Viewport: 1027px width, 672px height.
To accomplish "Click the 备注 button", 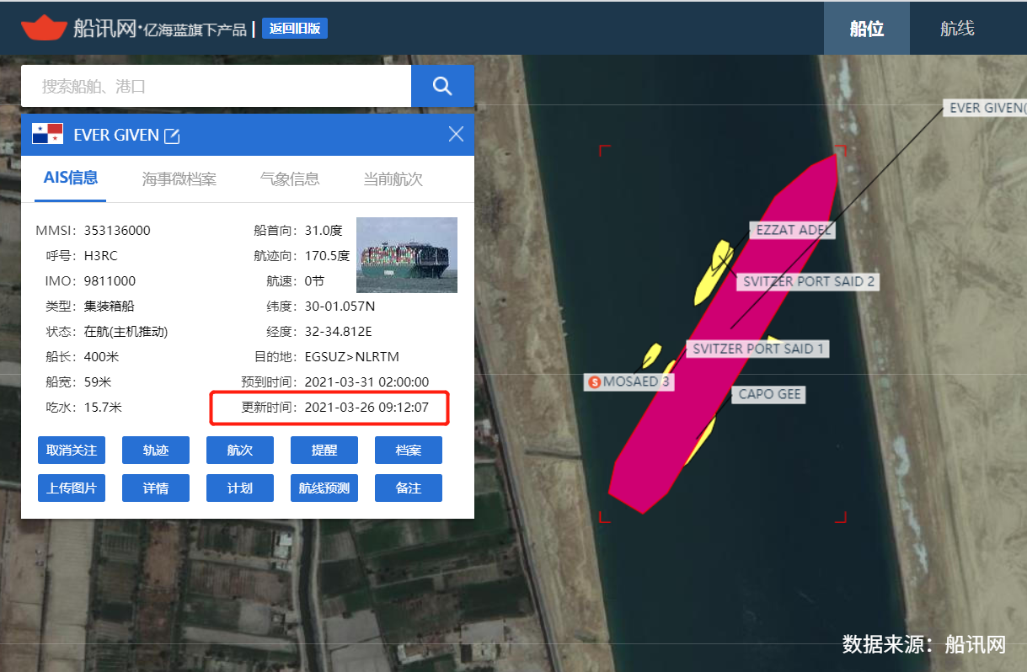I will pyautogui.click(x=409, y=488).
